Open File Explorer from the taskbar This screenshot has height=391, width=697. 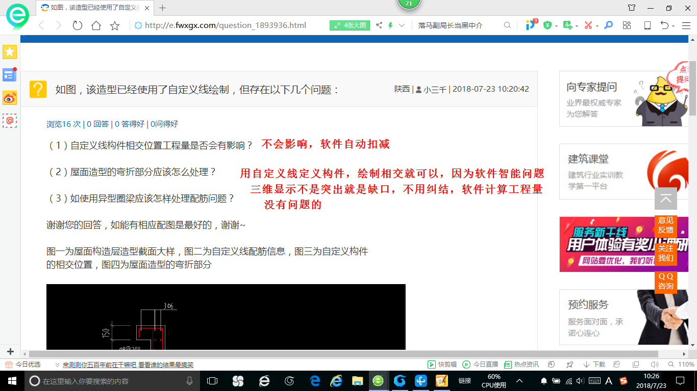(x=357, y=381)
